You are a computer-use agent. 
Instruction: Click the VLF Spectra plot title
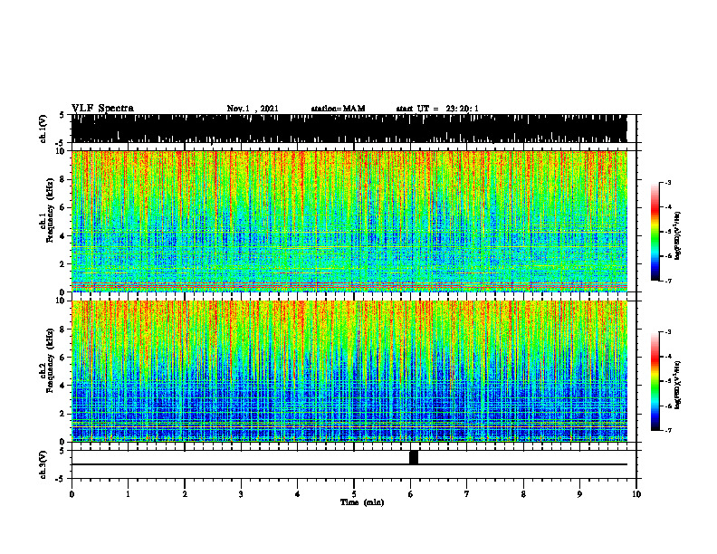[x=102, y=109]
